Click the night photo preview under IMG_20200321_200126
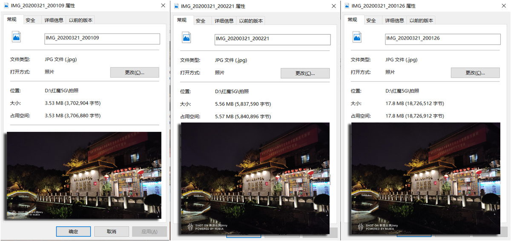This screenshot has width=511, height=241. [x=426, y=179]
